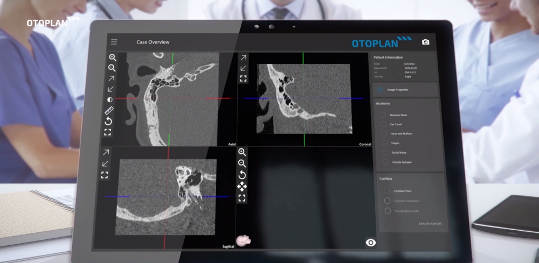Enable the Chorda Tympani option
This screenshot has height=263, width=539.
coord(385,162)
